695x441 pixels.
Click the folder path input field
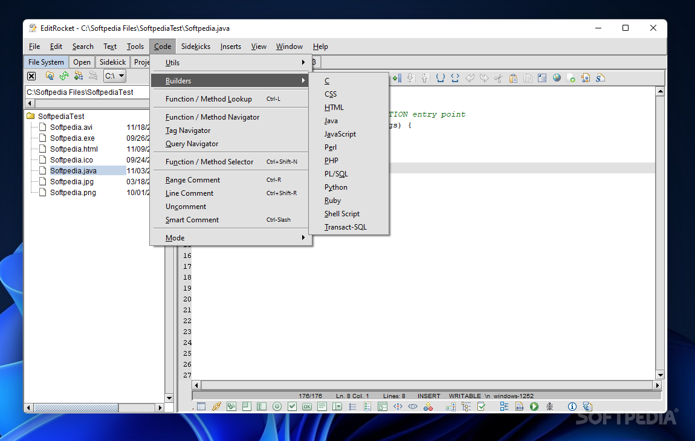(x=87, y=92)
